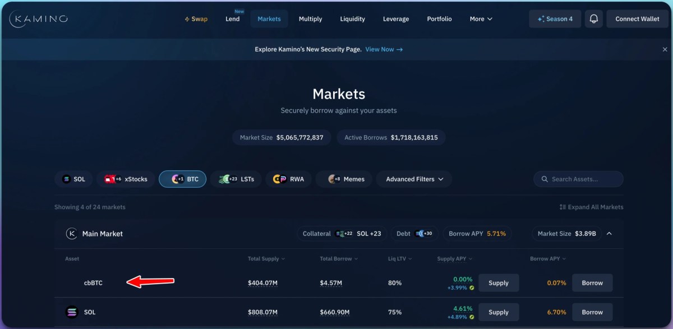The width and height of the screenshot is (673, 329).
Task: Click the Market Size $3.89B pill
Action: coord(567,234)
